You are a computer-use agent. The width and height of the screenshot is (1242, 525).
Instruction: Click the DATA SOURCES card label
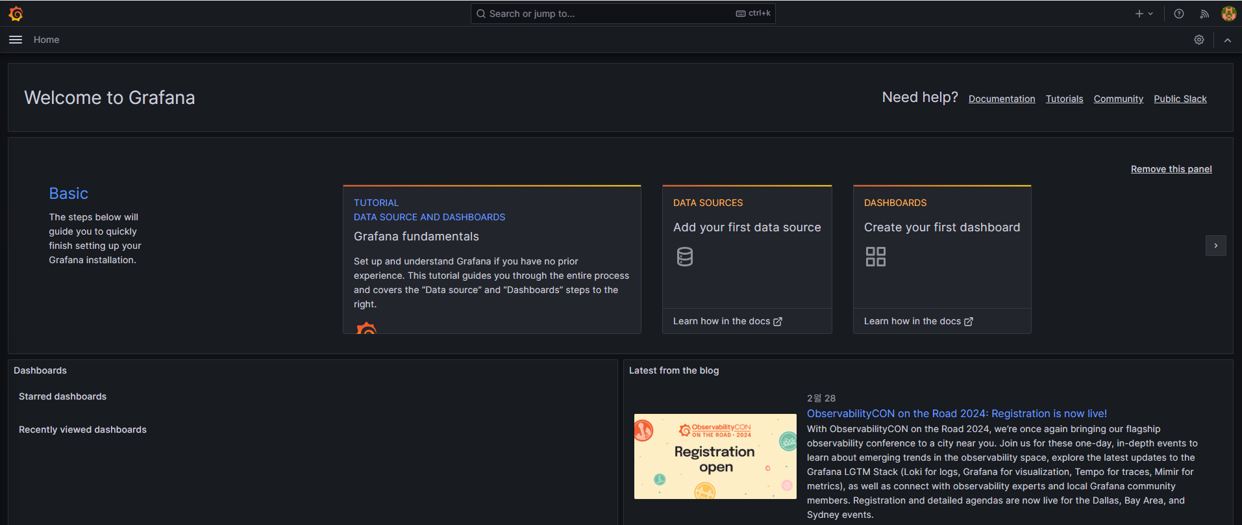(x=708, y=203)
